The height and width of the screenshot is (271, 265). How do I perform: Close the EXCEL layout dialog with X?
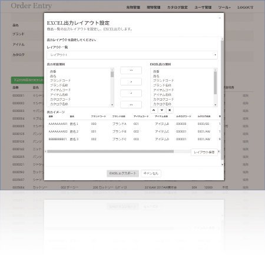tap(220, 18)
